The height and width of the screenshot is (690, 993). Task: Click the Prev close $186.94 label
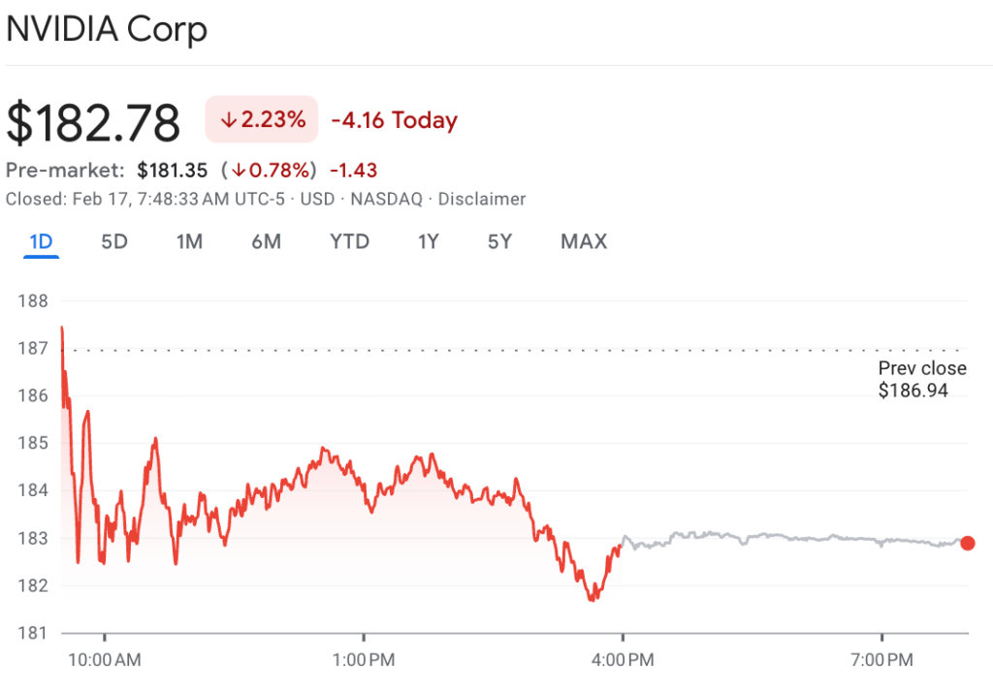click(x=921, y=379)
